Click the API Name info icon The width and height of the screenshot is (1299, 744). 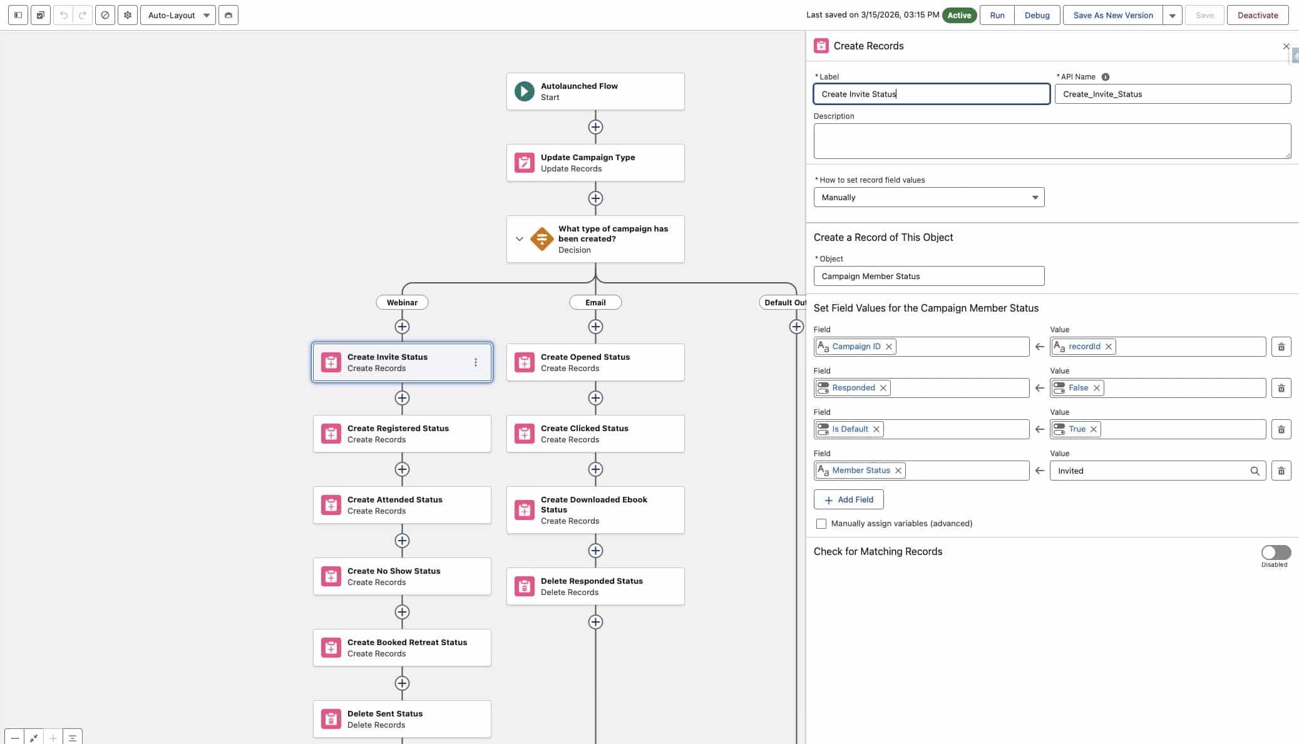click(1105, 77)
